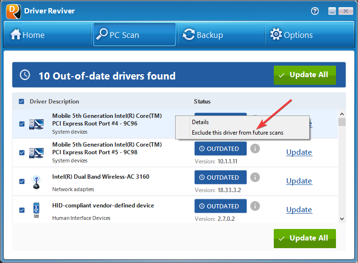Viewport: 358px width, 263px height.
Task: Switch to the PC Scan tab
Action: 134,35
